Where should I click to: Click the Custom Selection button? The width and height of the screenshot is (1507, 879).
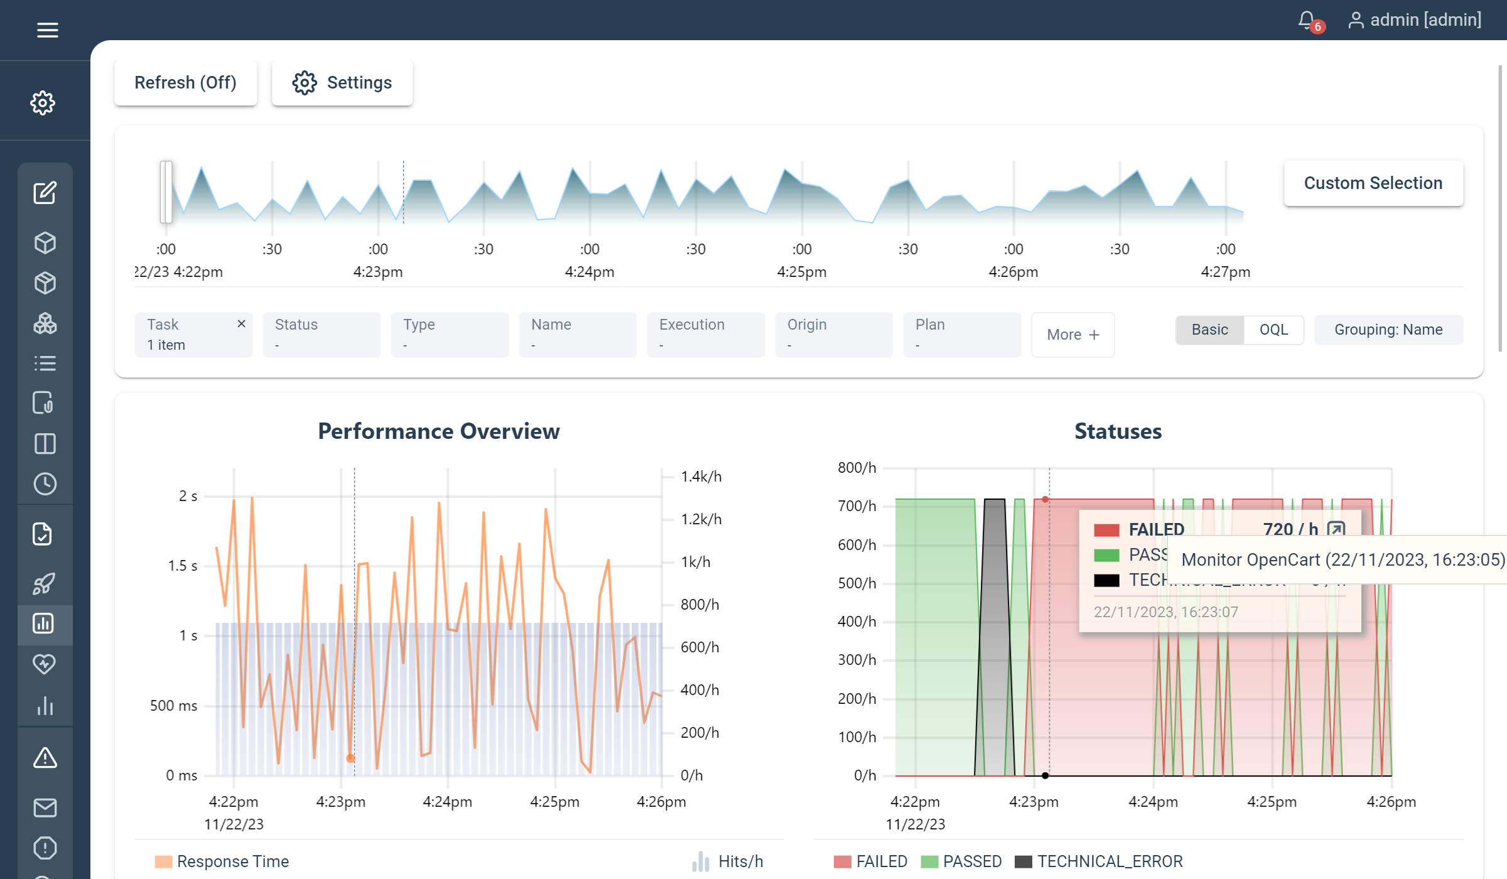pos(1373,183)
